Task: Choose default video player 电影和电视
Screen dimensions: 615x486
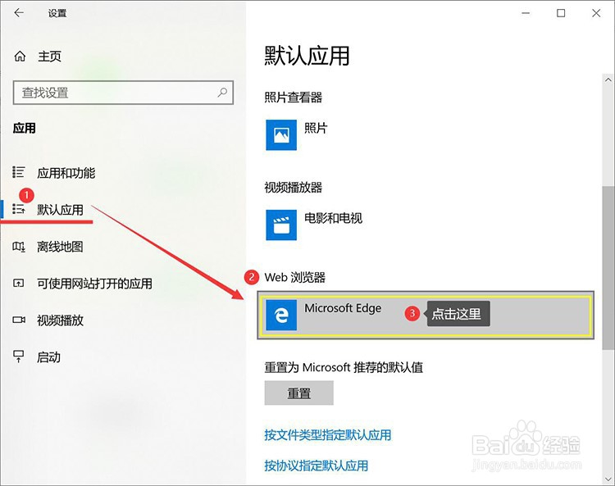Action: (333, 218)
